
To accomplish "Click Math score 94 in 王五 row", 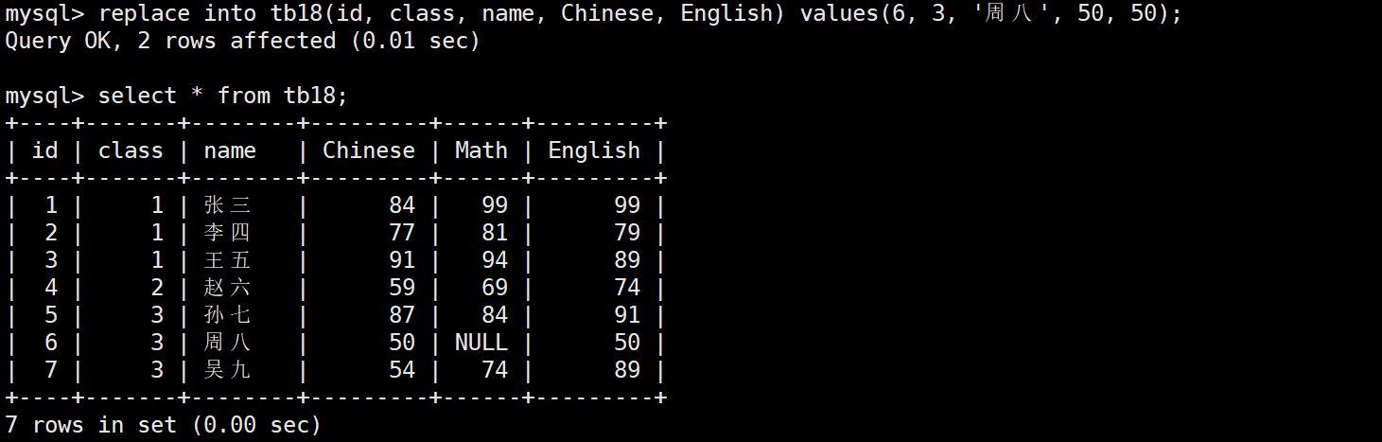I will (495, 260).
